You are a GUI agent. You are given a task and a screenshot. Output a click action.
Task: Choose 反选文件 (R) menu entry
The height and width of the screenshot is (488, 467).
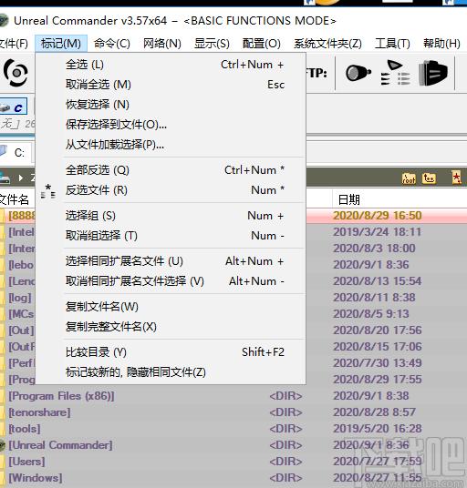[171, 190]
